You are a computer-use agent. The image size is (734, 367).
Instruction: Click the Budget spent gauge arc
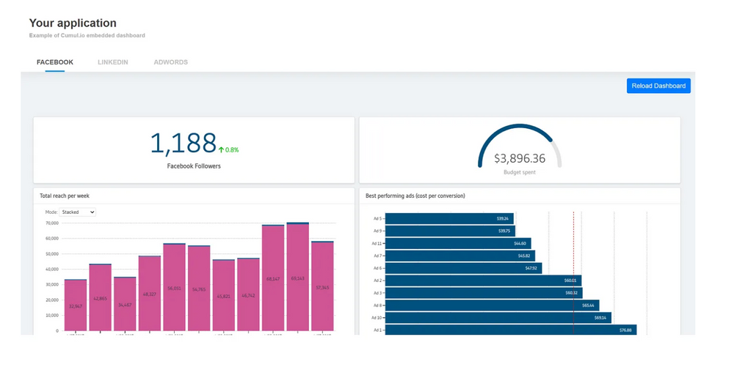[x=520, y=132]
